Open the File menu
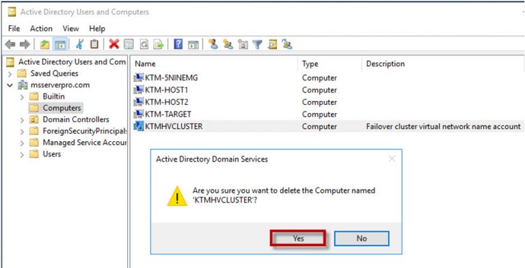Screen dimensions: 525x268 pyautogui.click(x=14, y=29)
